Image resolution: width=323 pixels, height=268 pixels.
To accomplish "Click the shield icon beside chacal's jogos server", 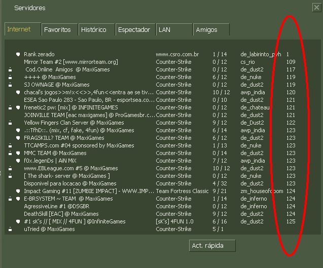I will 18,92.
